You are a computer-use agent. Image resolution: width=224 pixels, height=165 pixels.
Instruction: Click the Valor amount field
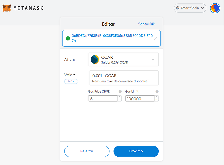[x=124, y=76]
